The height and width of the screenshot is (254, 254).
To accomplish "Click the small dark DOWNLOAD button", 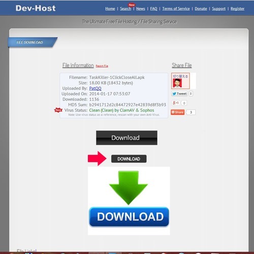I will 129,159.
